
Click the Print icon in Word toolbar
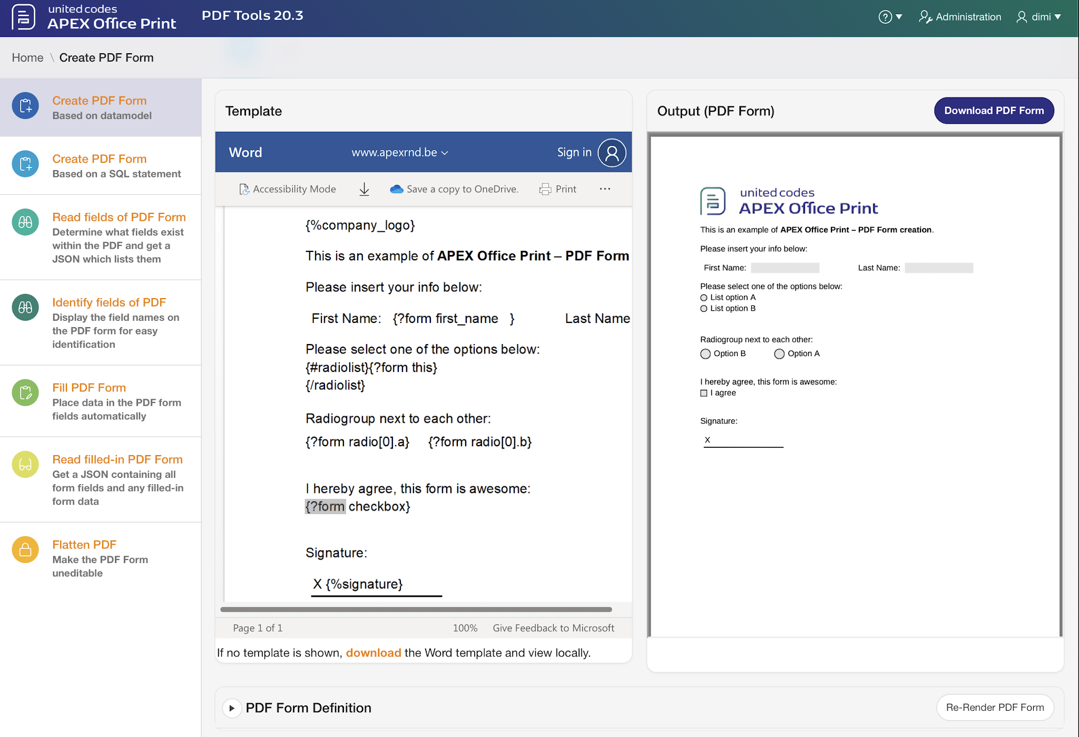(x=545, y=189)
